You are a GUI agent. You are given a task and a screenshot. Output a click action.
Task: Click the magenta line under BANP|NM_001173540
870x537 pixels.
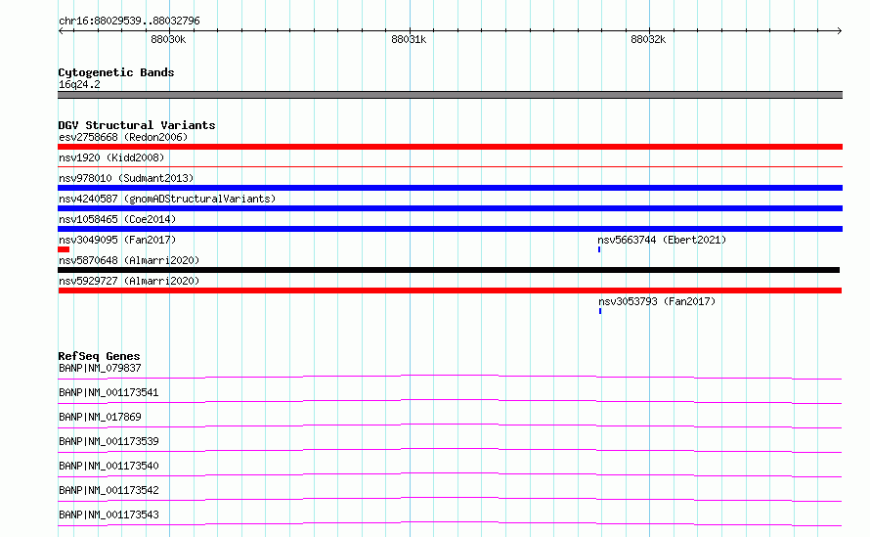[450, 474]
